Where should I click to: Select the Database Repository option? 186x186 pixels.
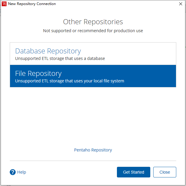tap(93, 54)
